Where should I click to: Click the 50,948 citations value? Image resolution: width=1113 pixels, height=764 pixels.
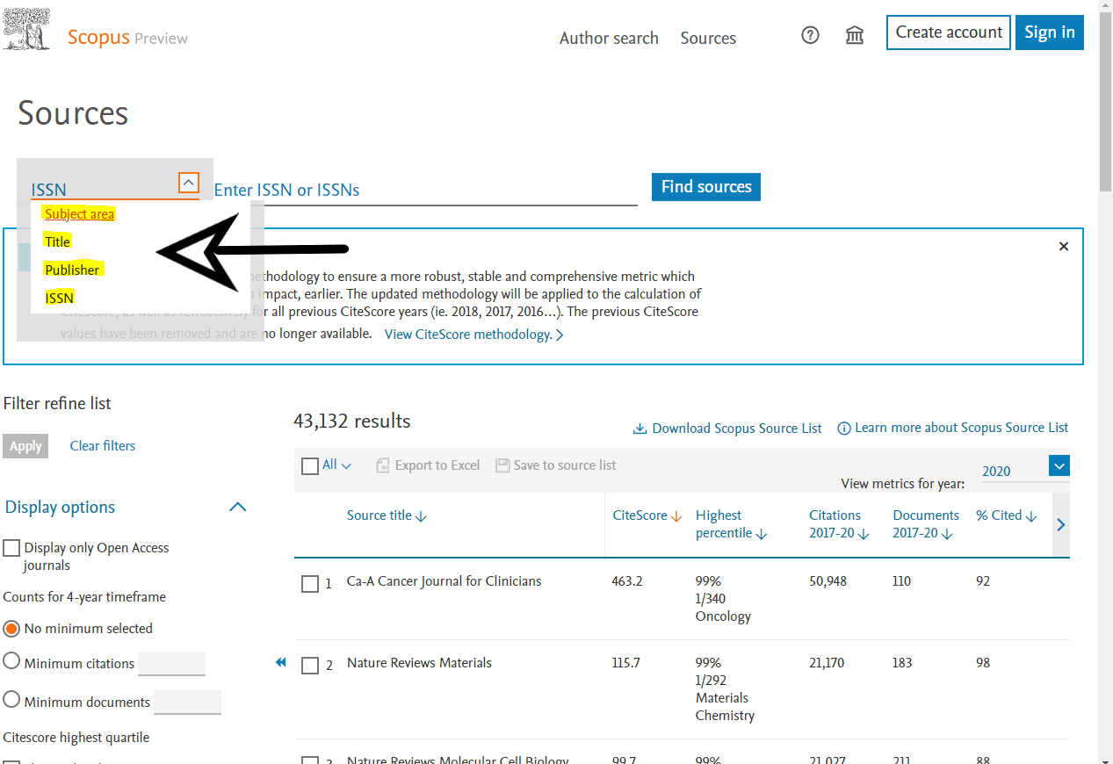[828, 580]
